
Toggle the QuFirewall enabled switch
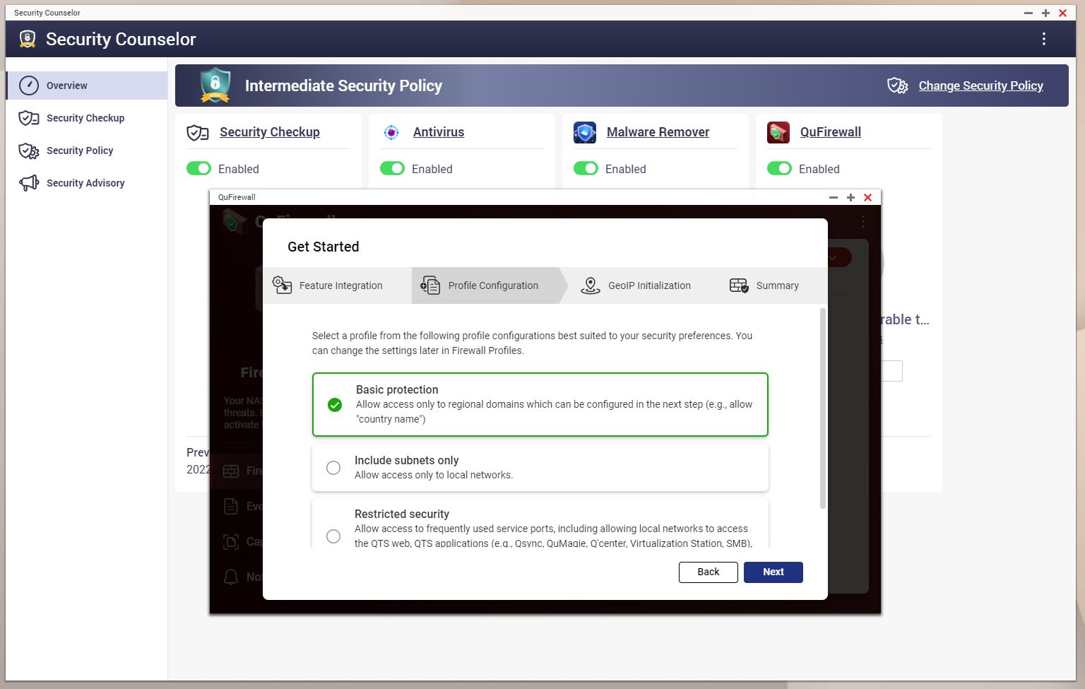tap(780, 168)
